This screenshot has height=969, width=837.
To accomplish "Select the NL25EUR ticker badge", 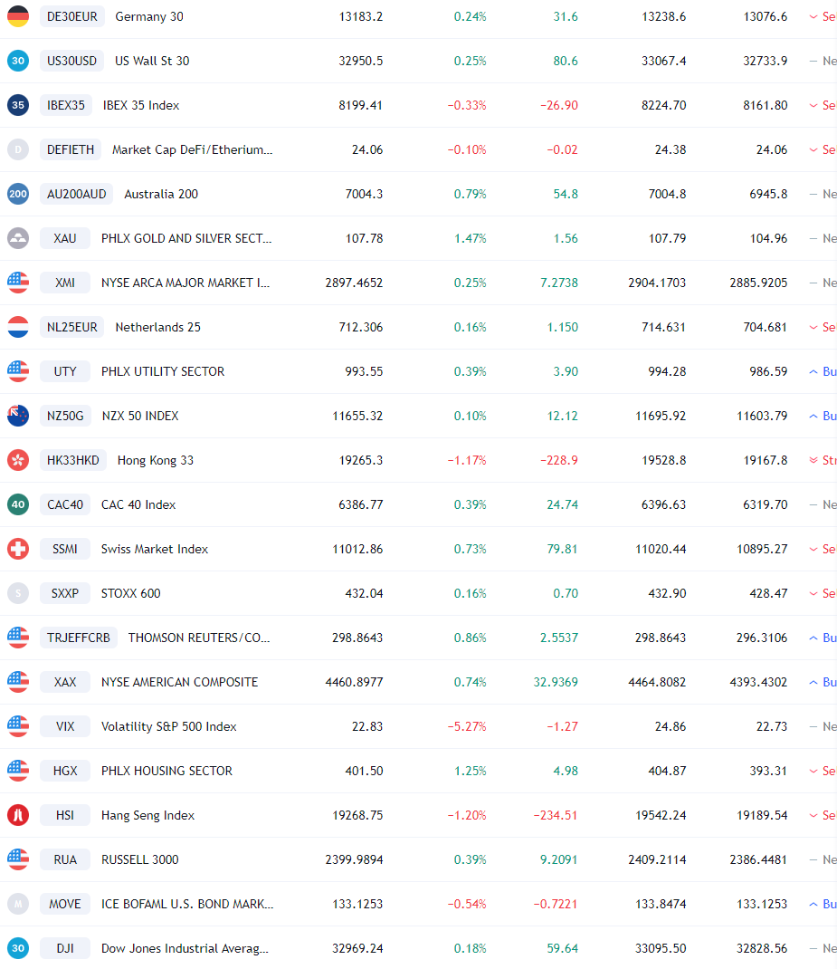I will click(72, 327).
